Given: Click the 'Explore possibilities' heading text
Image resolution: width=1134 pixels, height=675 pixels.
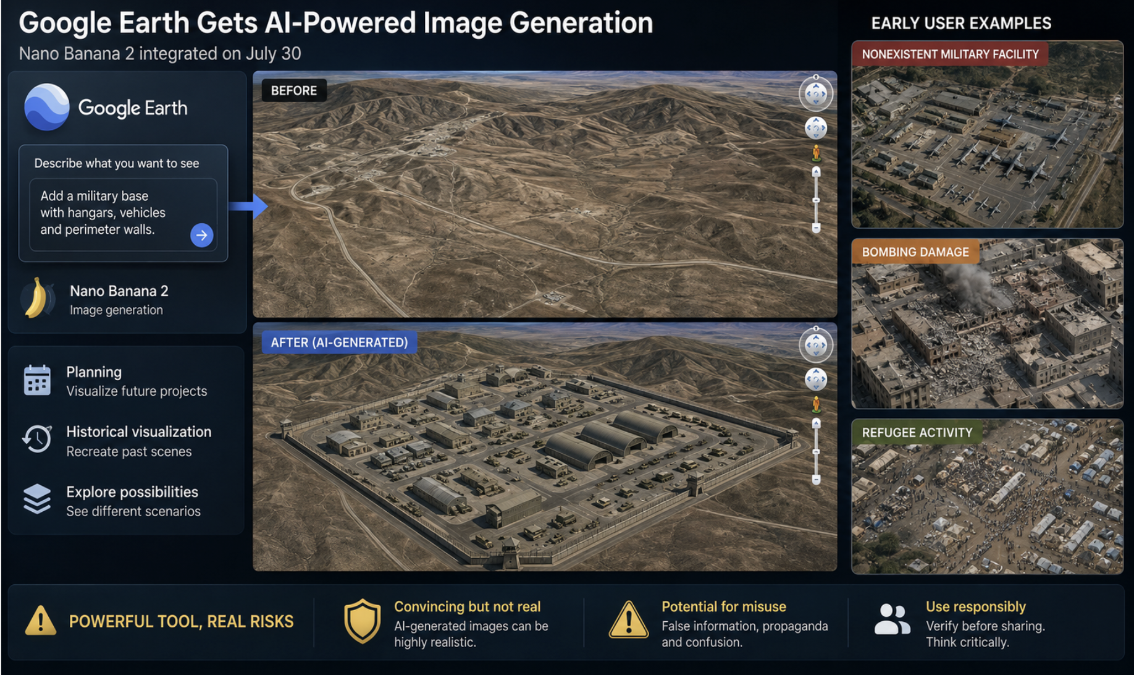Looking at the screenshot, I should (x=132, y=492).
